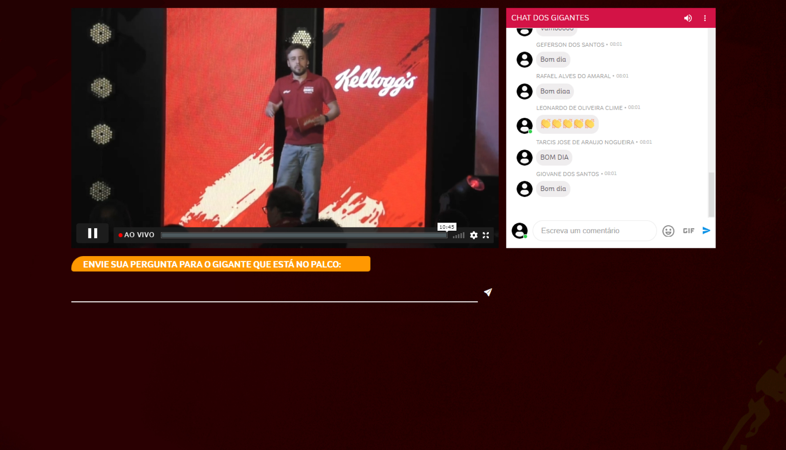Image resolution: width=786 pixels, height=450 pixels.
Task: Click the chat scrollbar
Action: point(711,194)
